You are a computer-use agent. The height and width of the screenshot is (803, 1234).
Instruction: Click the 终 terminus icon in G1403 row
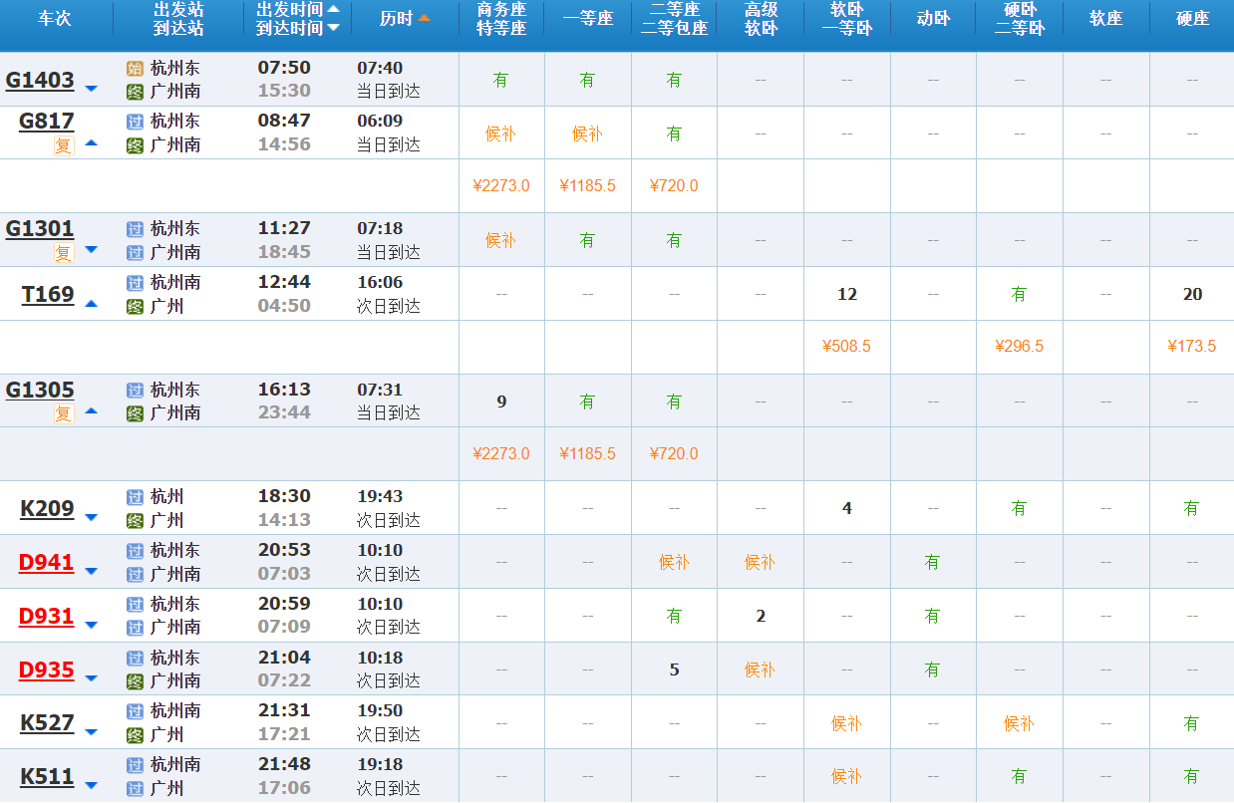click(136, 92)
